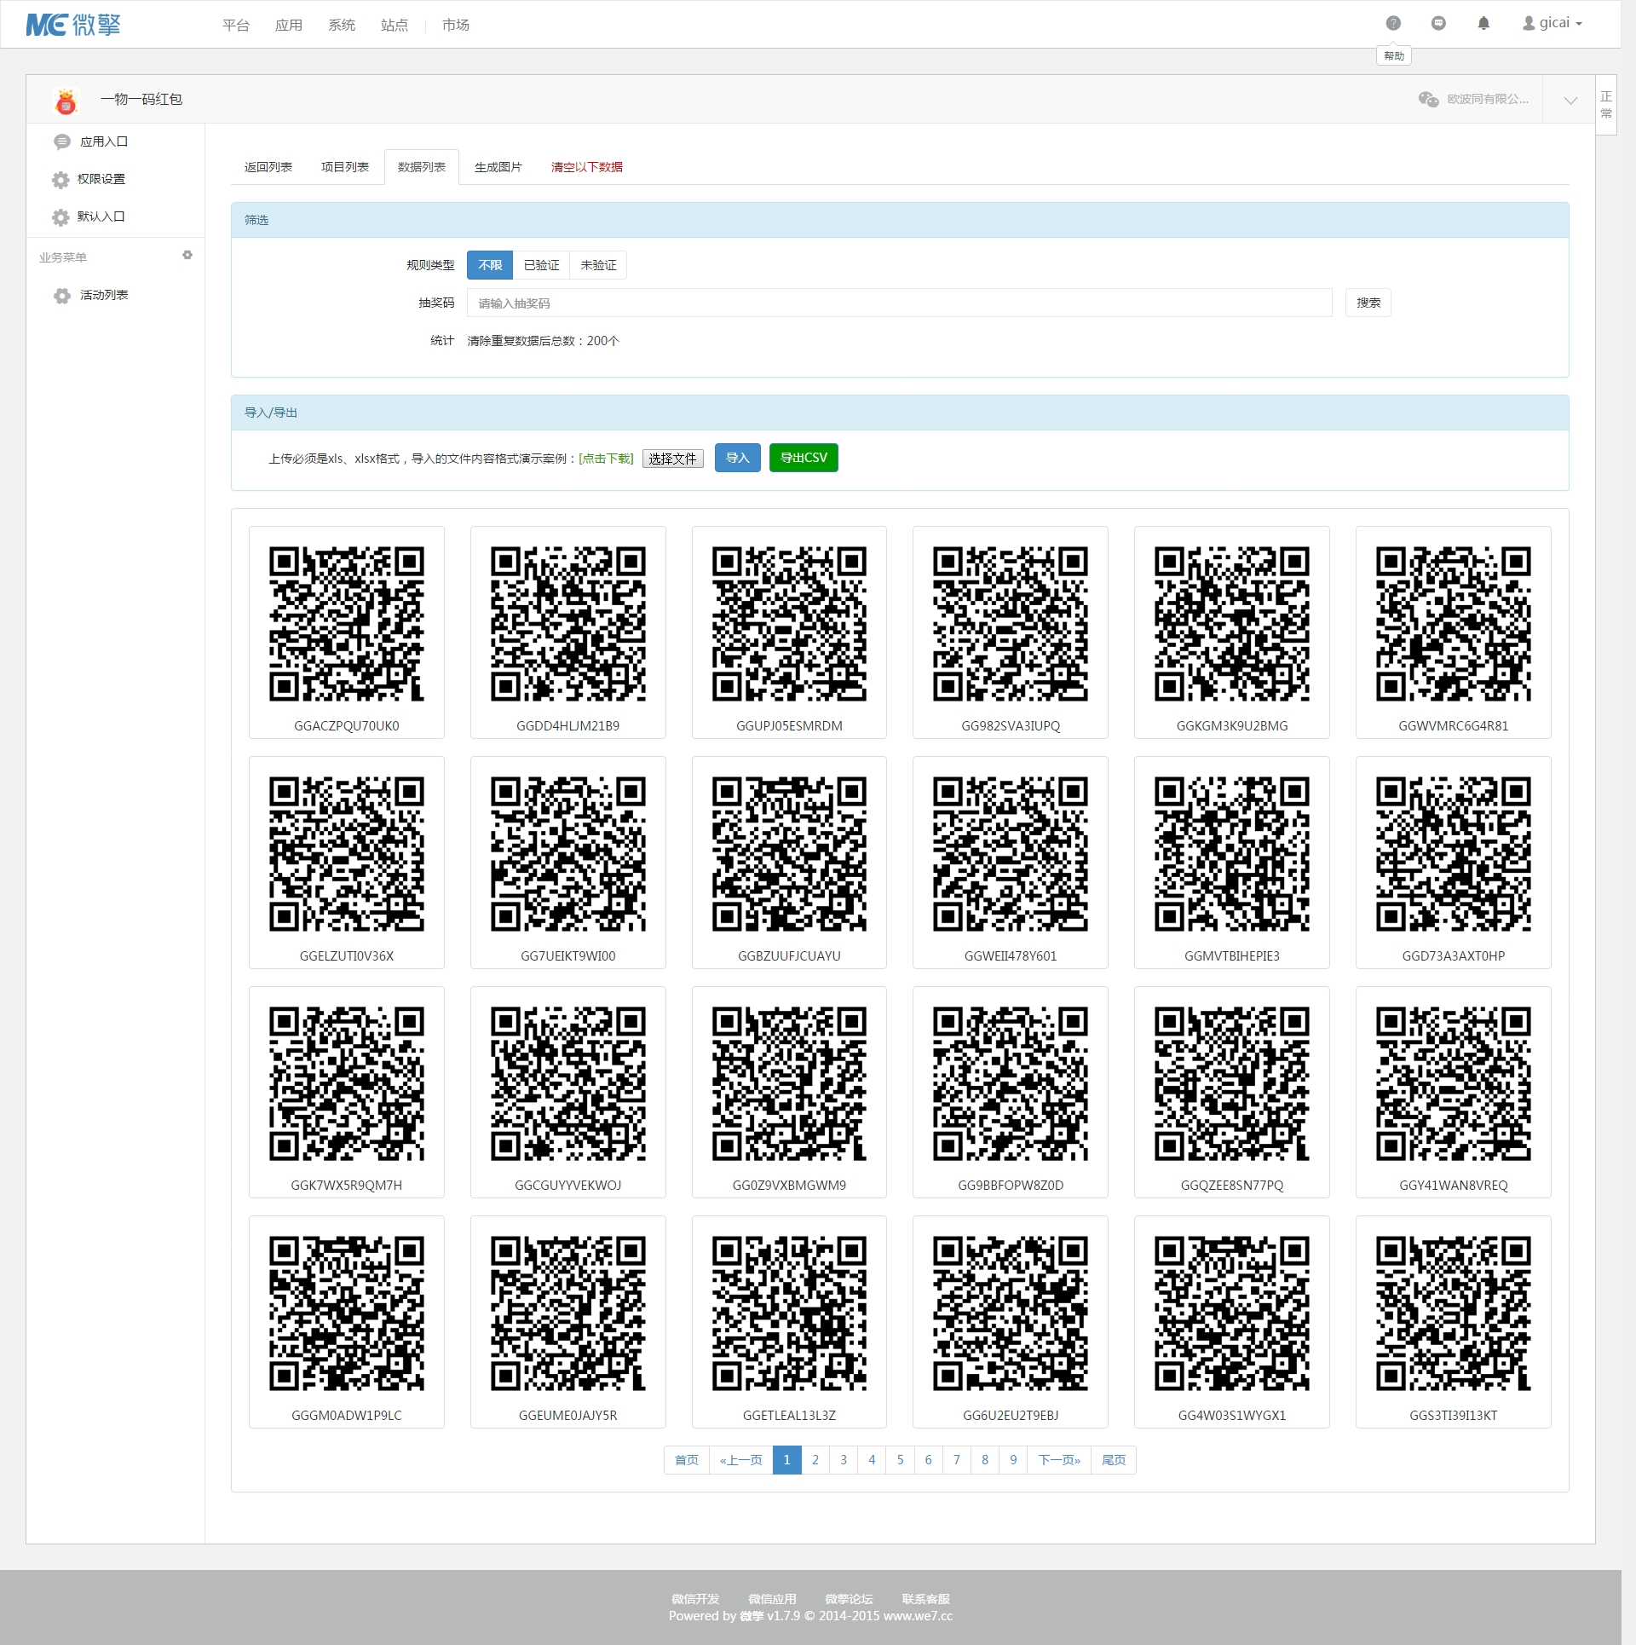Image resolution: width=1636 pixels, height=1645 pixels.
Task: Click QR code GGCGUYYVEKWOJ
Action: pos(568,1084)
